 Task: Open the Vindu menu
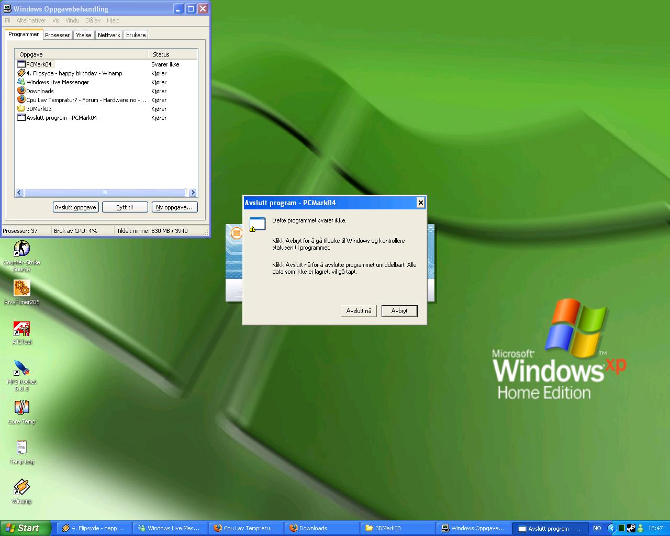(x=72, y=20)
